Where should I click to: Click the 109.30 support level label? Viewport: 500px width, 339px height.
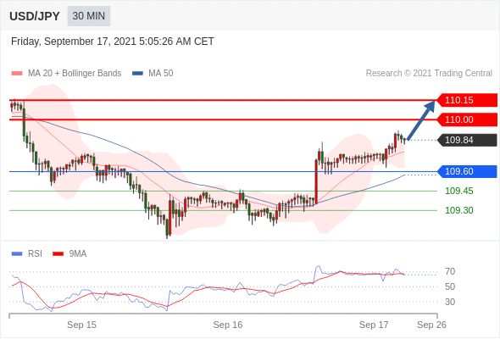pyautogui.click(x=459, y=210)
